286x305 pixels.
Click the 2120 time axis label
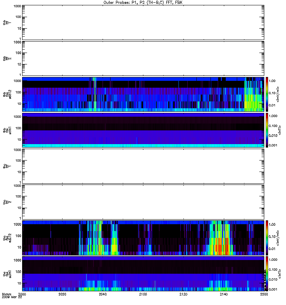(x=183, y=294)
